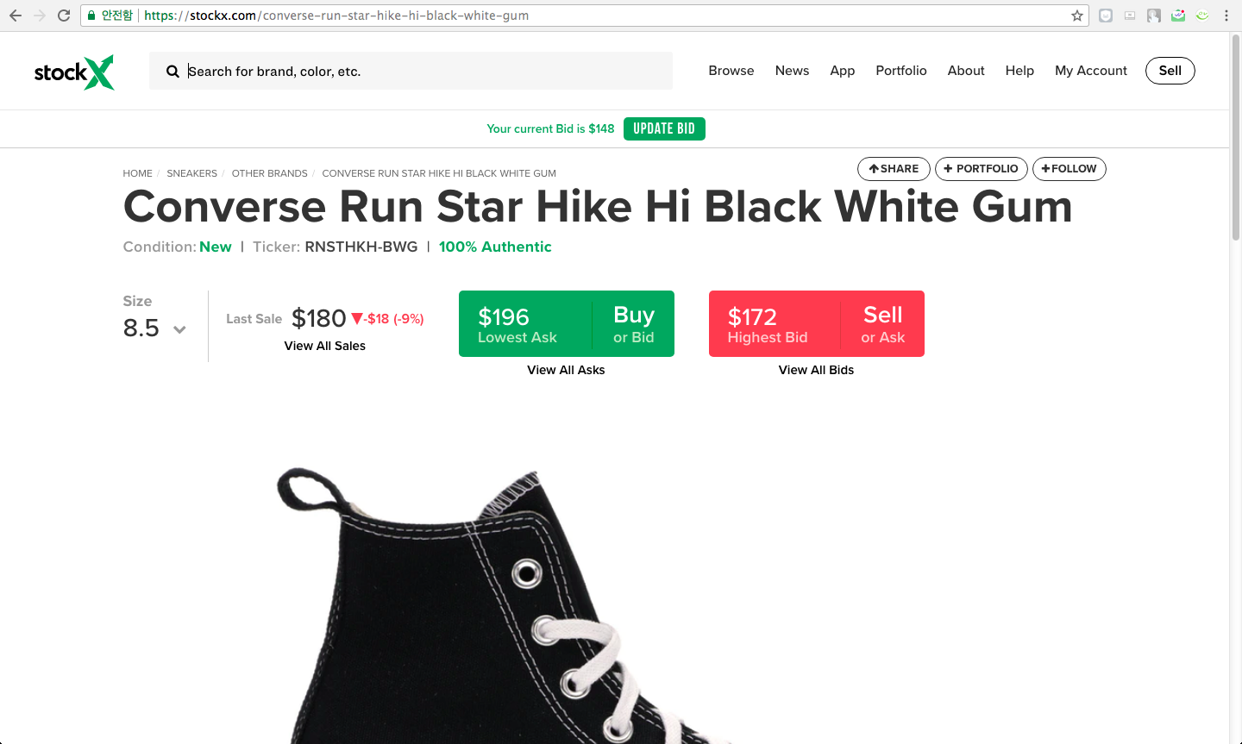Viewport: 1242px width, 744px height.
Task: Open View All Sales
Action: [x=325, y=346]
